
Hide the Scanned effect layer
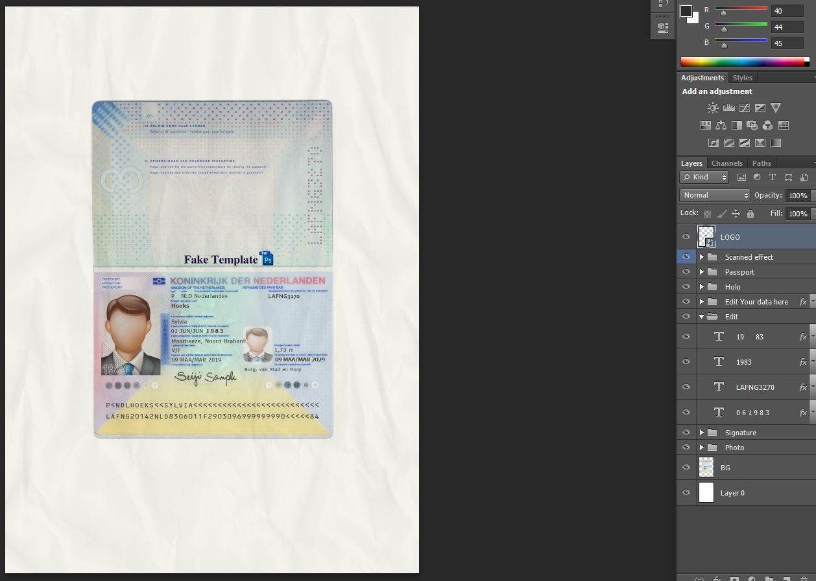pyautogui.click(x=686, y=256)
